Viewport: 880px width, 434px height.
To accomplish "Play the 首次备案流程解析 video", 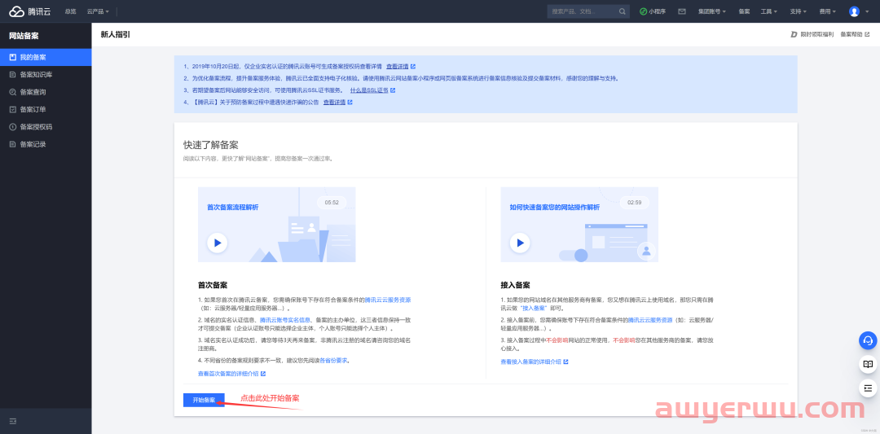I will point(218,243).
